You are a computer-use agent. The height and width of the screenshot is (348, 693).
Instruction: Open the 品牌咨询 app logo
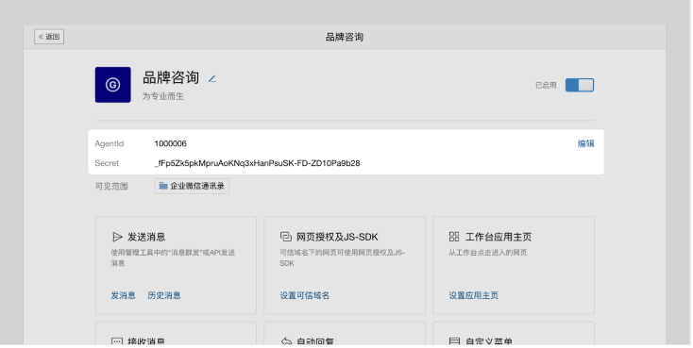coord(112,85)
